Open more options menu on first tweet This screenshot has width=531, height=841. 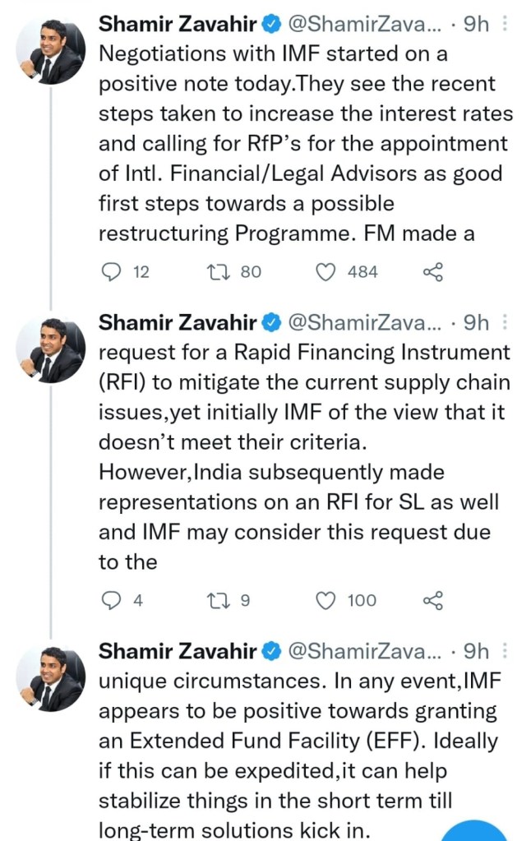pyautogui.click(x=505, y=24)
